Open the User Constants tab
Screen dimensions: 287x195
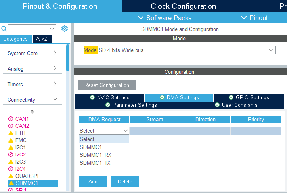pos(236,105)
